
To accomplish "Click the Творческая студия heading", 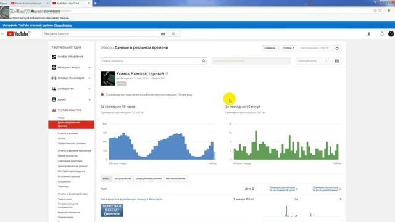I will 67,47.
